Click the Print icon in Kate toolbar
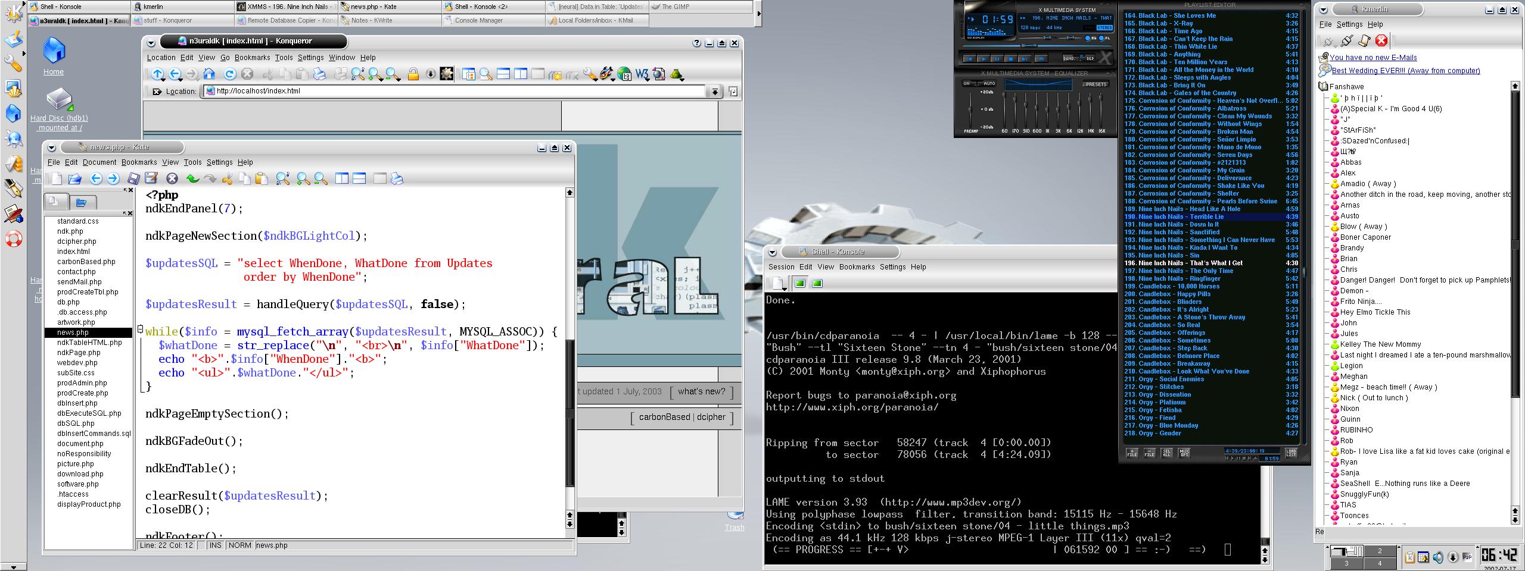Image resolution: width=1525 pixels, height=571 pixels. [397, 178]
